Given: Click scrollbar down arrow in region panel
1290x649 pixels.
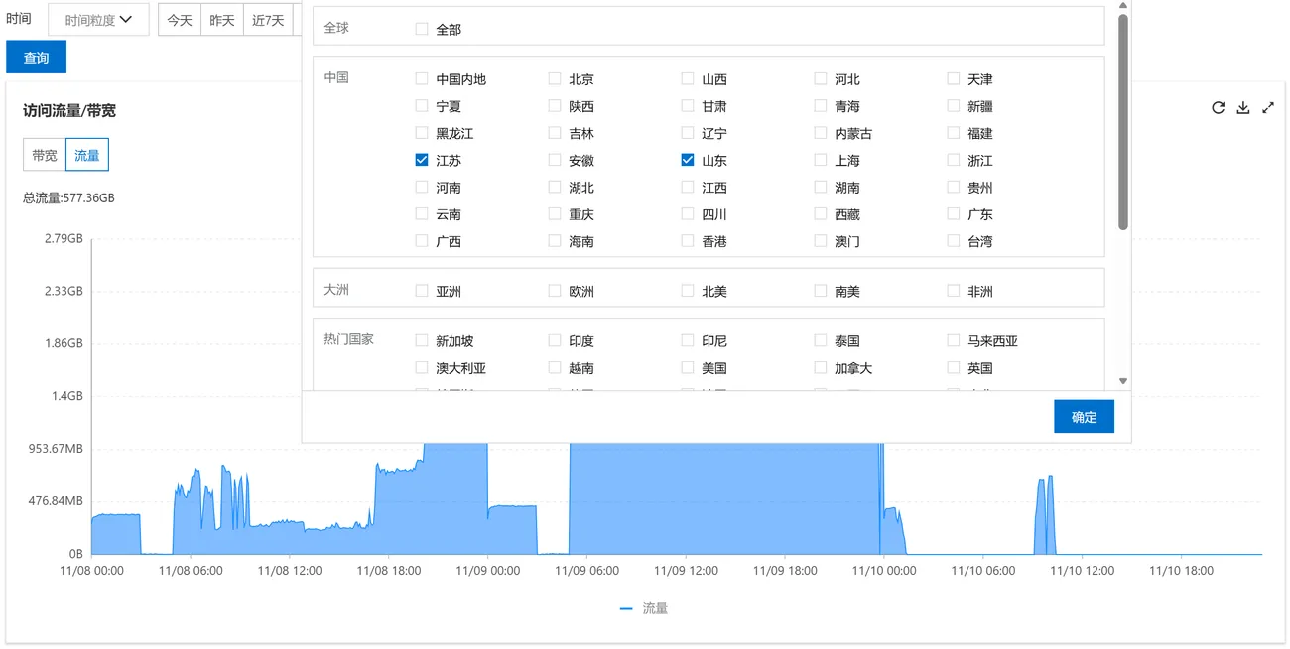Looking at the screenshot, I should 1123,380.
